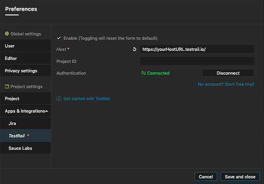Click into the Project ID input field
The width and height of the screenshot is (264, 184).
[x=197, y=61]
